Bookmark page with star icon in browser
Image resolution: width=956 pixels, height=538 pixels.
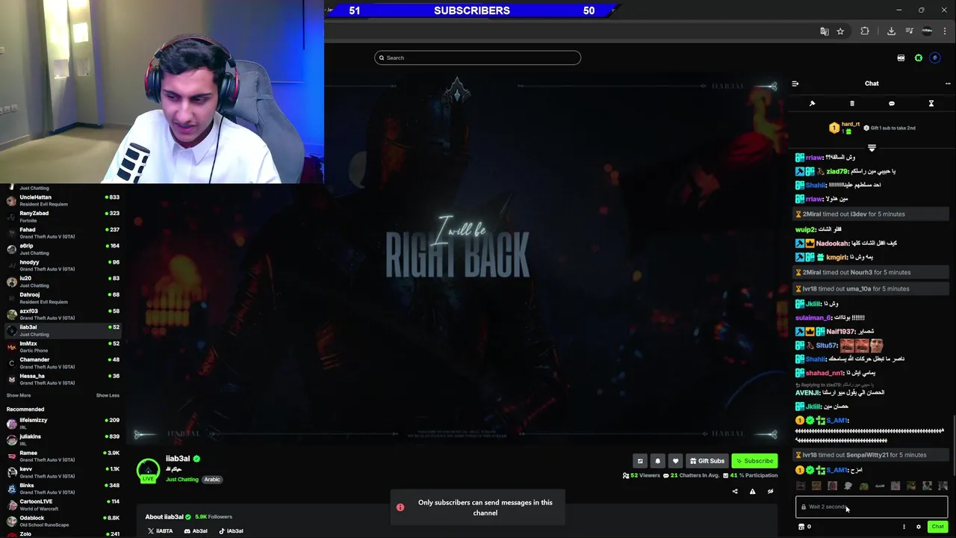(840, 31)
